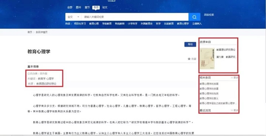Expand 更多 next to 相关条目
Image resolution: width=266 pixels, height=137 pixels.
(x=235, y=78)
